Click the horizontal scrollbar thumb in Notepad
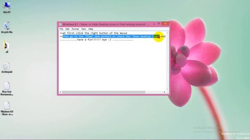This screenshot has width=250, height=140. (104, 92)
